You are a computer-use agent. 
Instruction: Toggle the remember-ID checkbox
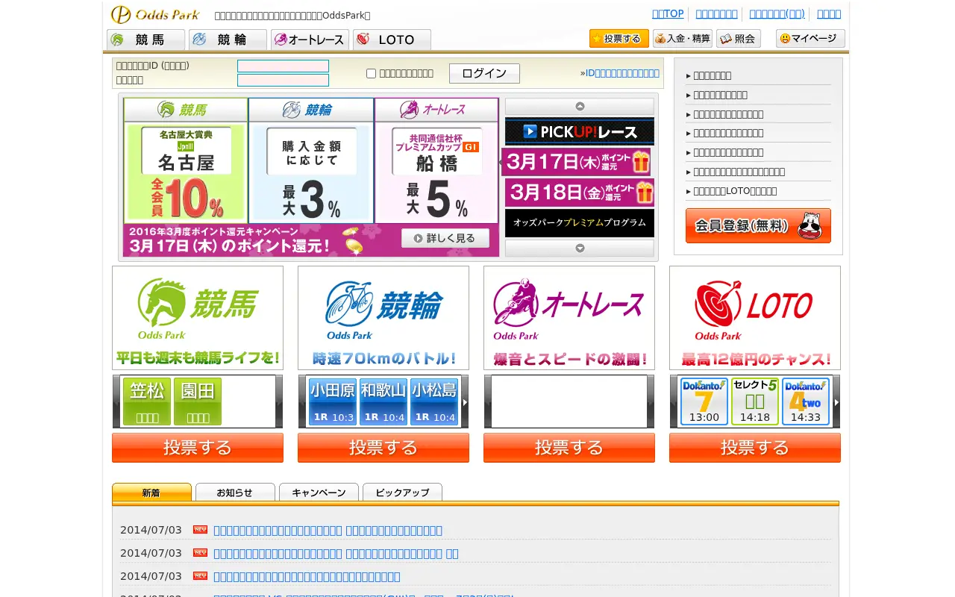click(371, 73)
